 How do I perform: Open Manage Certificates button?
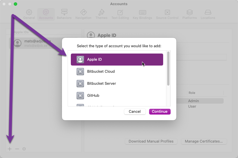[x=204, y=141]
